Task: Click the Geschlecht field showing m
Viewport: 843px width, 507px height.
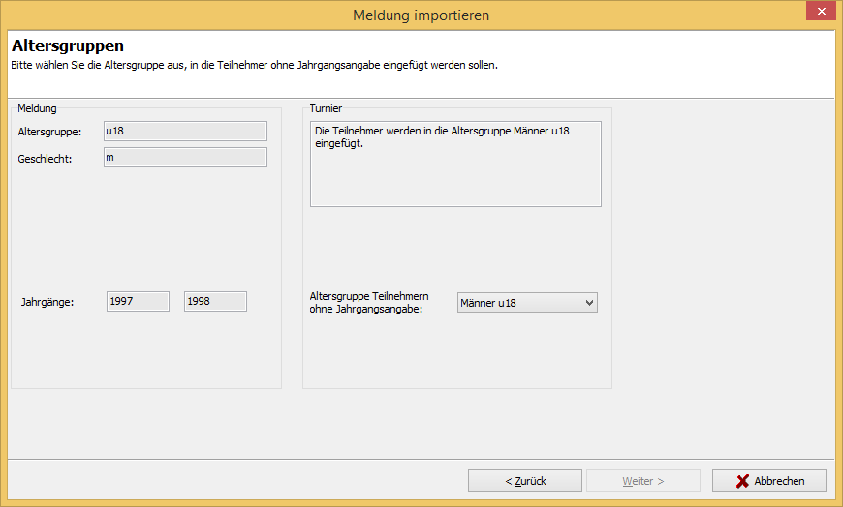Action: [x=185, y=158]
